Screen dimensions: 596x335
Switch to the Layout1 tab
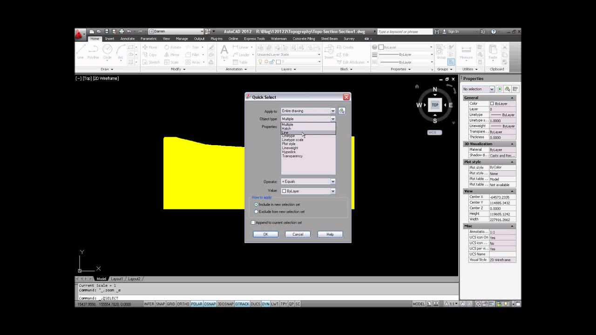117,279
